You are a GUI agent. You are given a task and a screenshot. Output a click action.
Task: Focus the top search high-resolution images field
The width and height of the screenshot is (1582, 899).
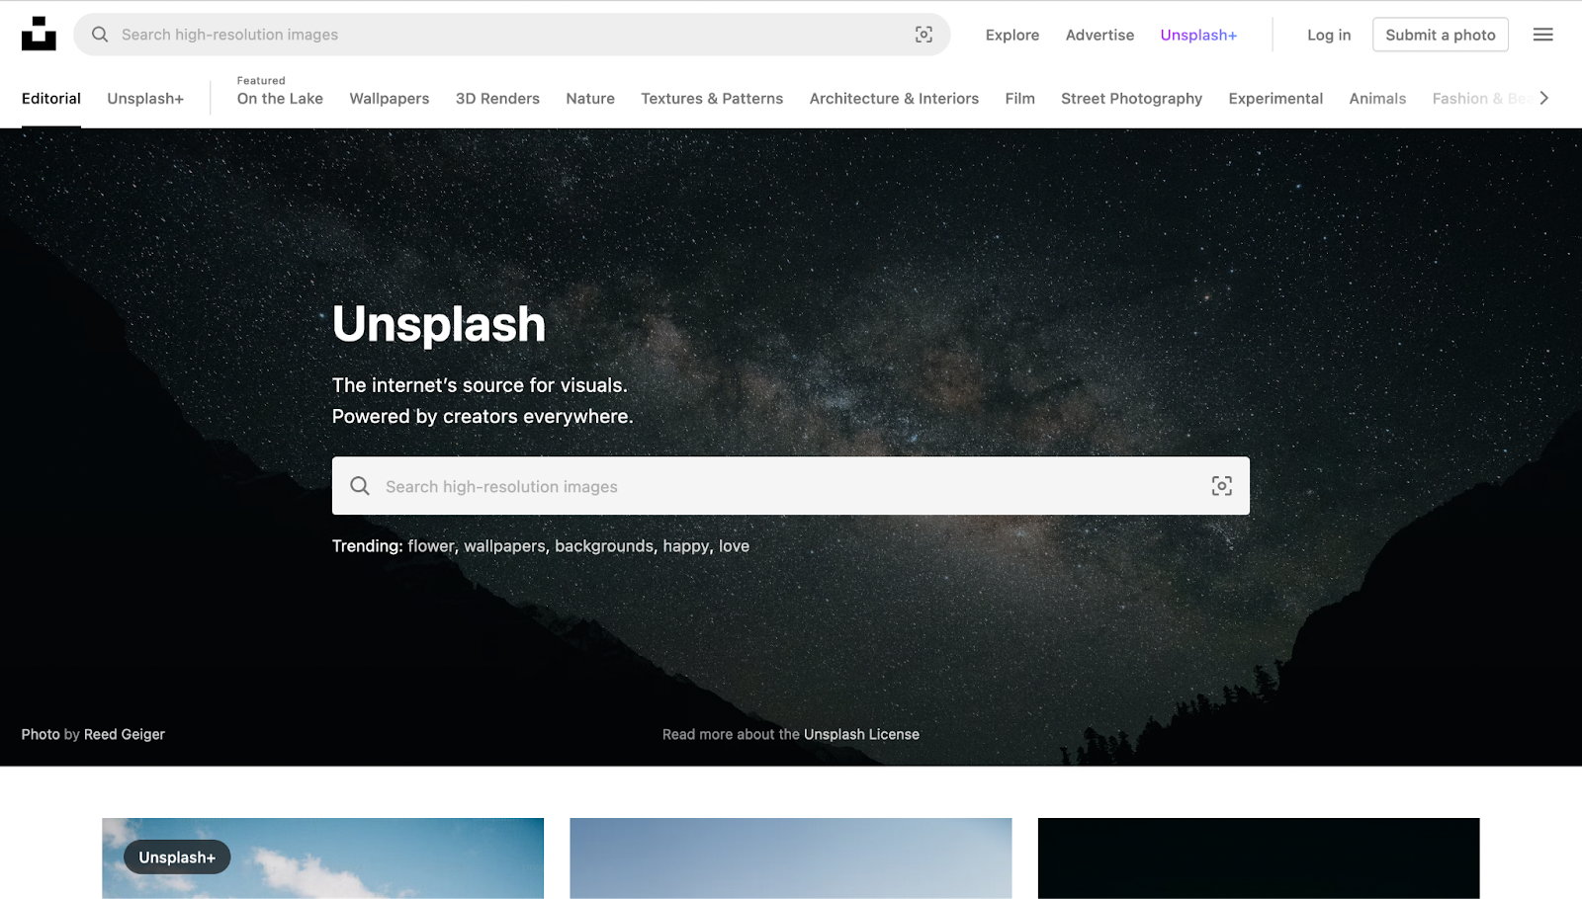[x=512, y=35]
